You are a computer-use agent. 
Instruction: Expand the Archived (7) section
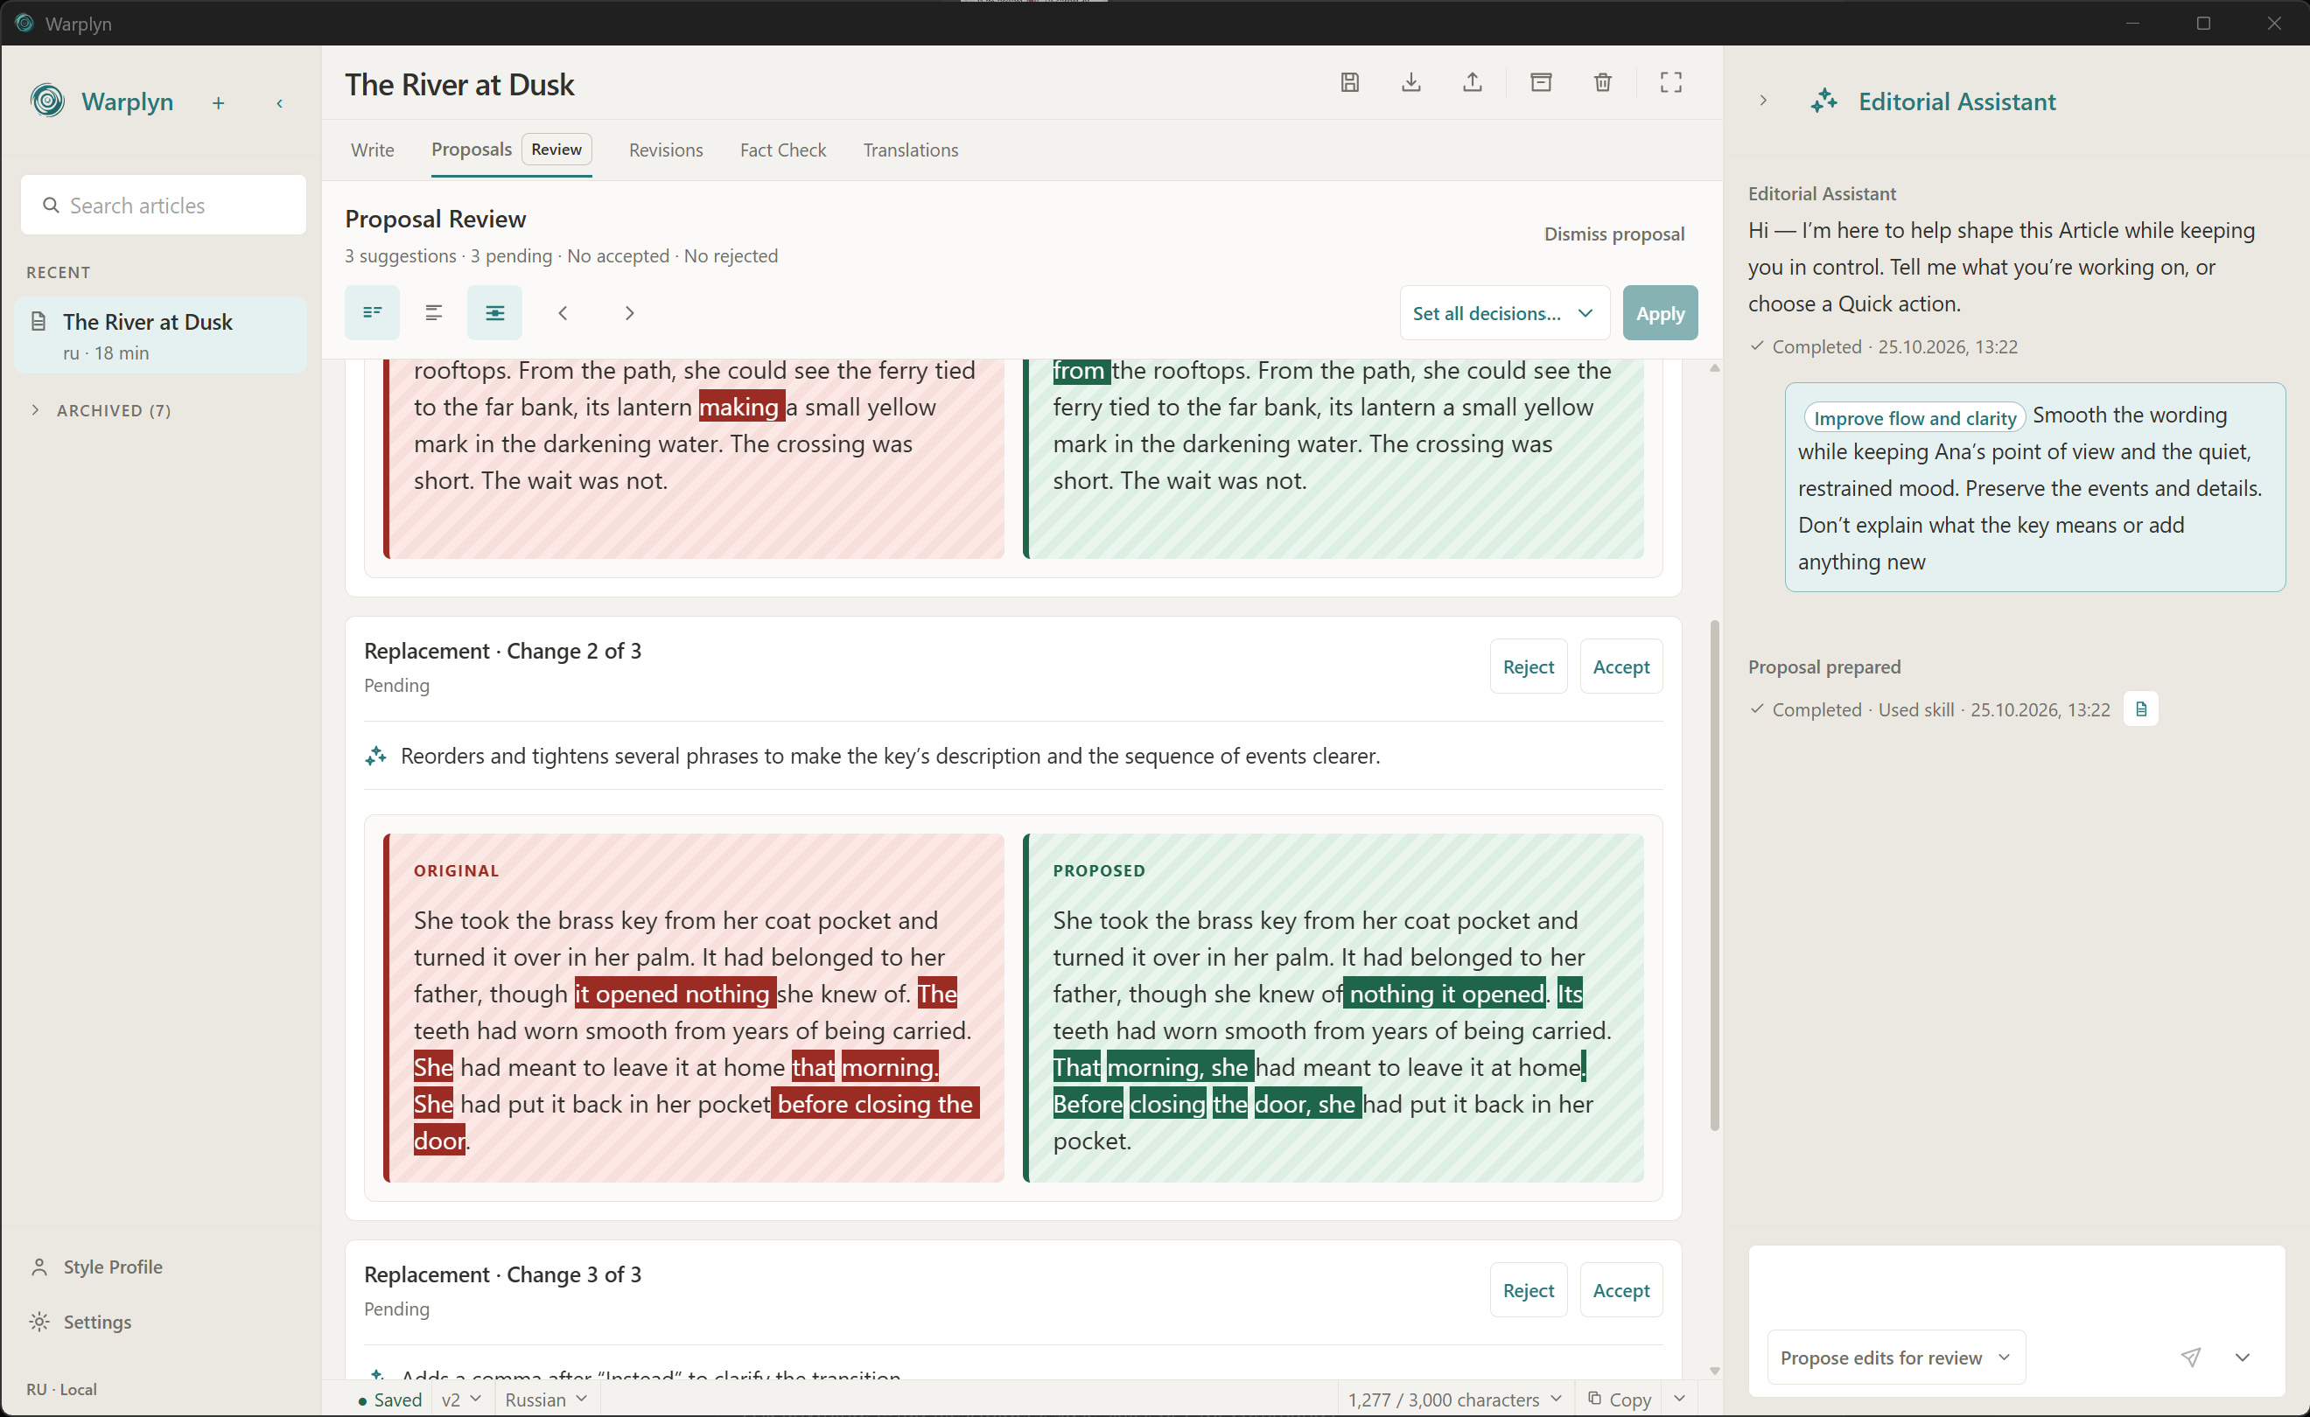click(101, 410)
